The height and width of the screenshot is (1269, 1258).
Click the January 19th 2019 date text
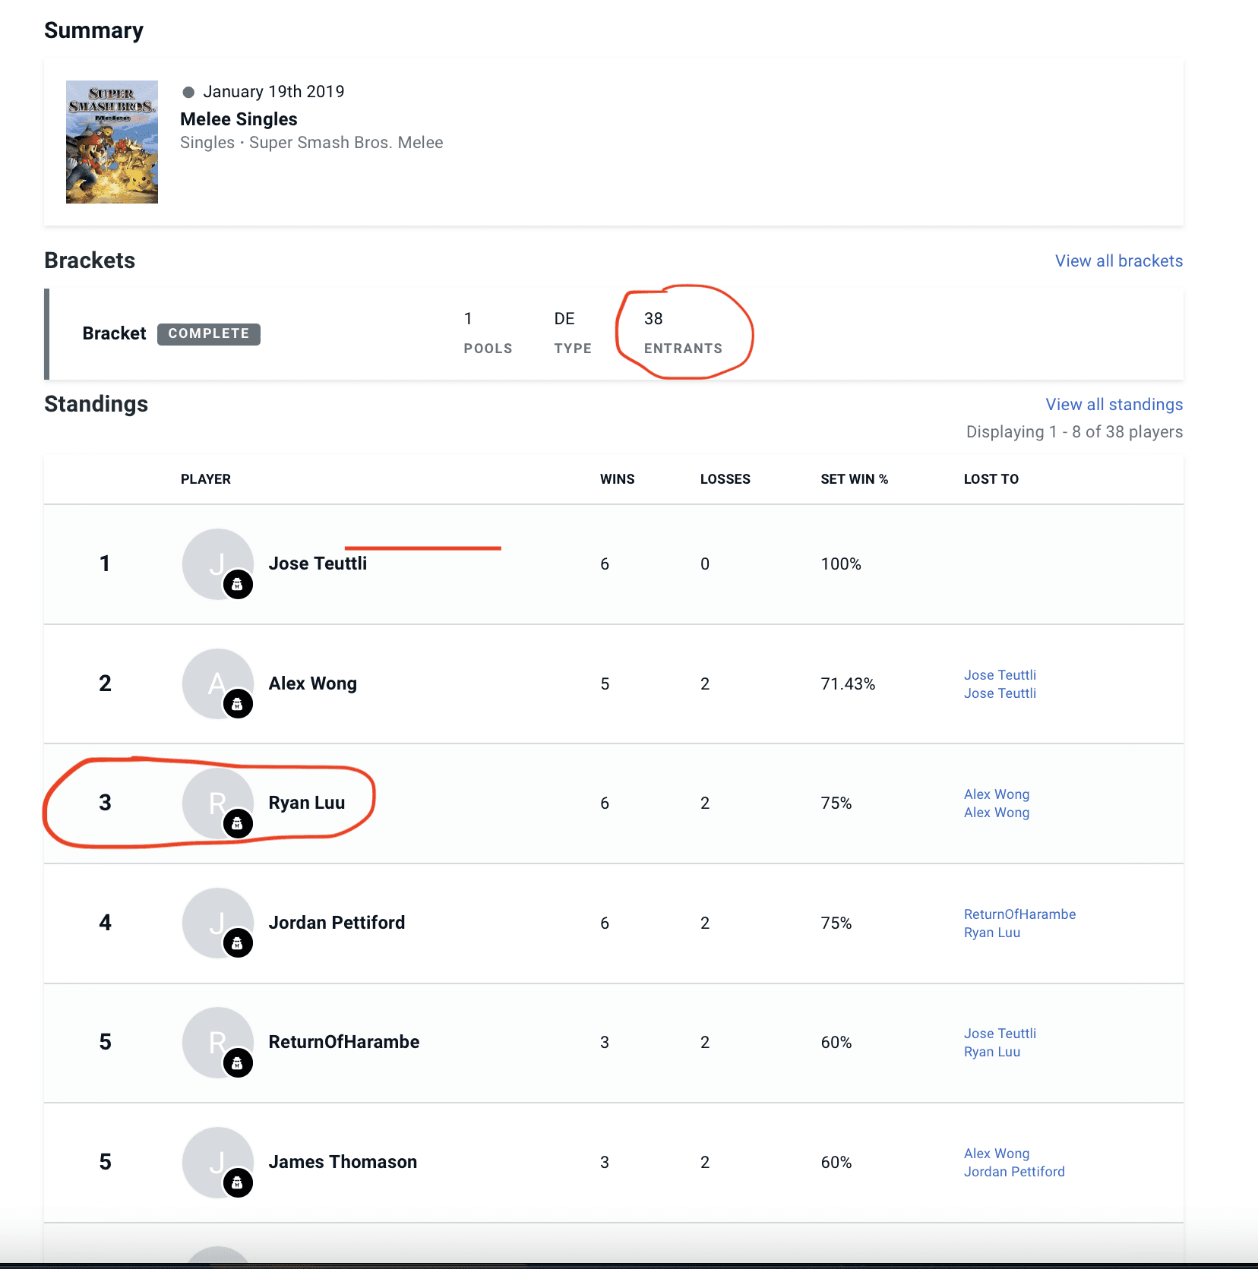[273, 92]
